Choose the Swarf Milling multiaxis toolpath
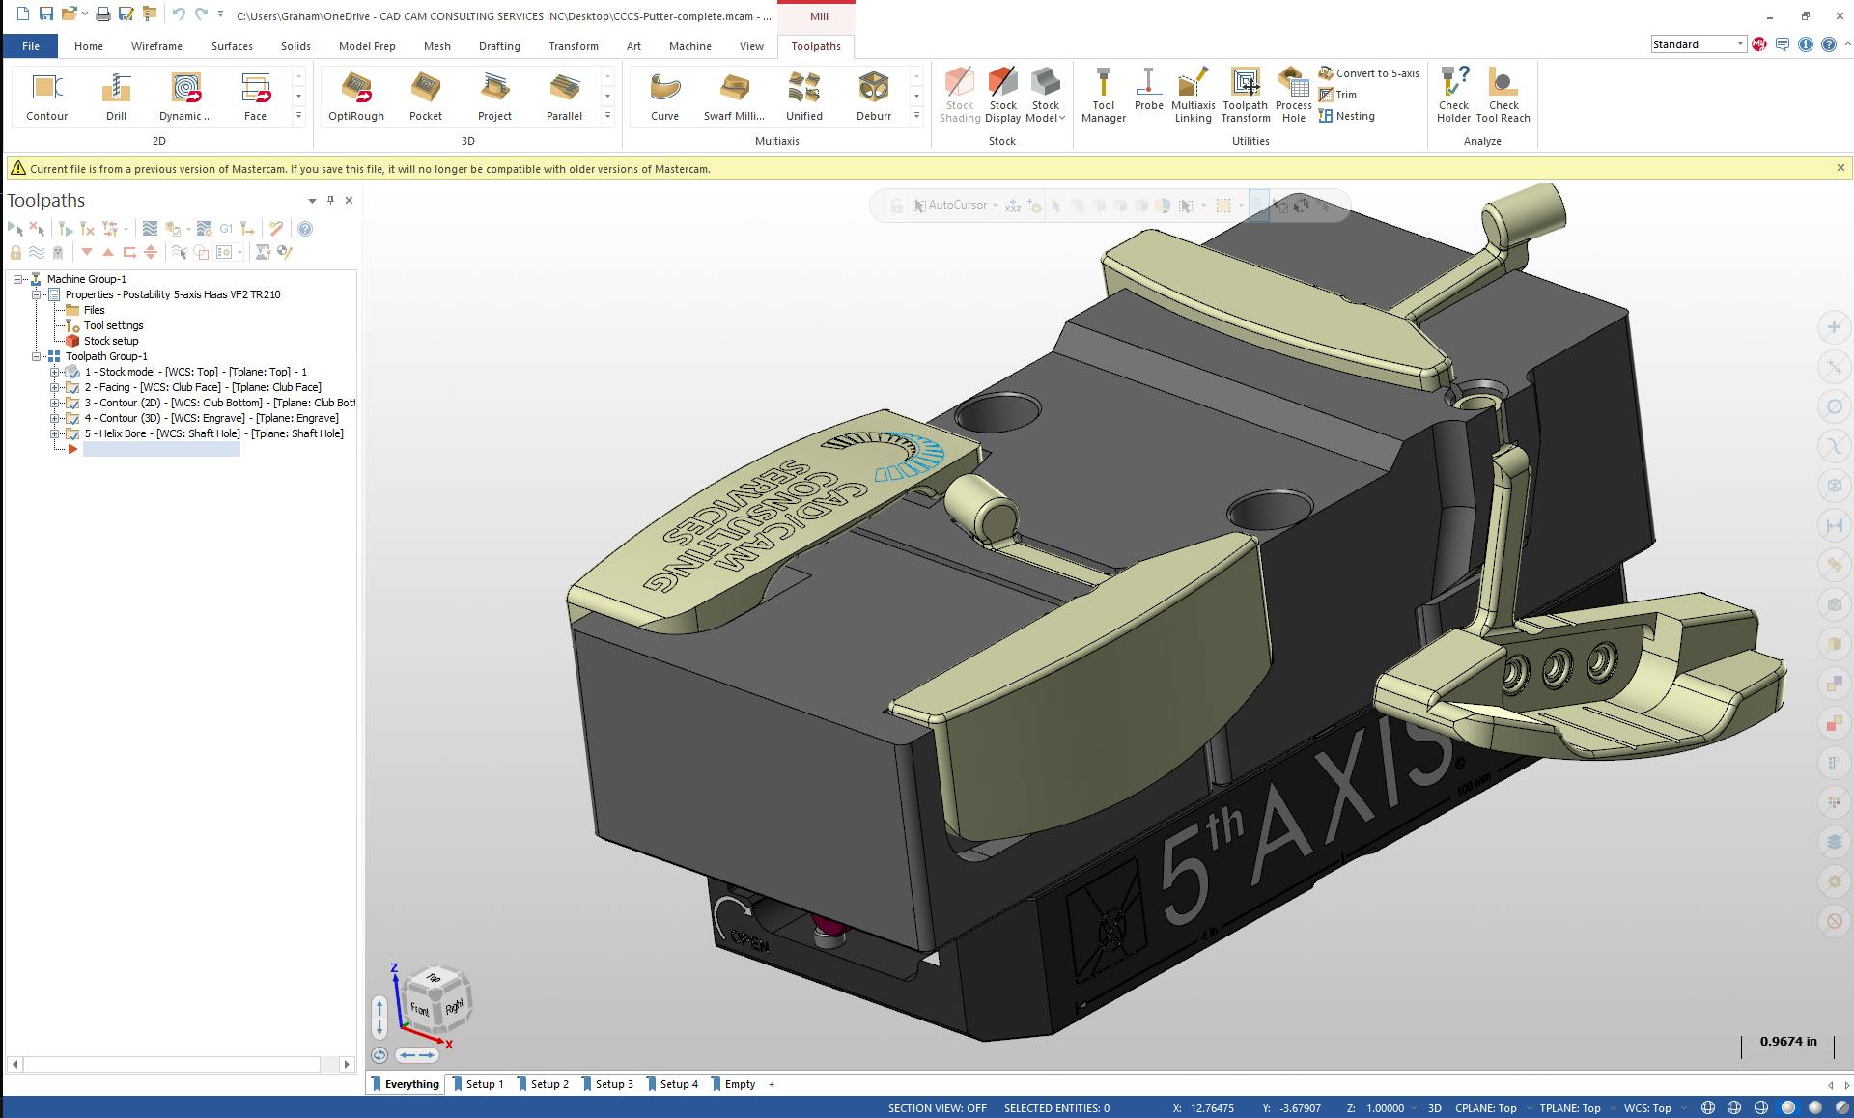This screenshot has width=1854, height=1118. click(x=735, y=94)
